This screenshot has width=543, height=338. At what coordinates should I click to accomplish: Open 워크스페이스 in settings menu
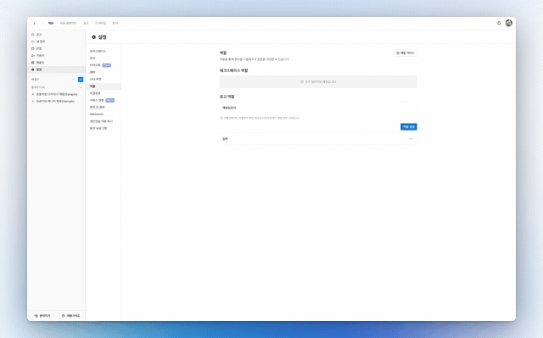[98, 51]
